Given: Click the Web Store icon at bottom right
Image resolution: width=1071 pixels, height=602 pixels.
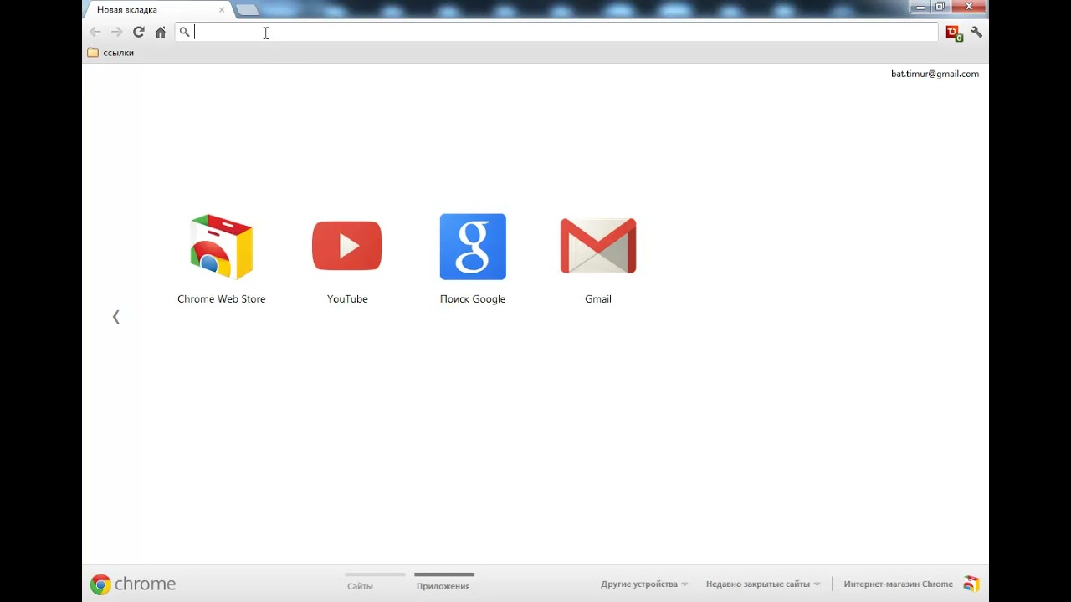Looking at the screenshot, I should point(971,584).
